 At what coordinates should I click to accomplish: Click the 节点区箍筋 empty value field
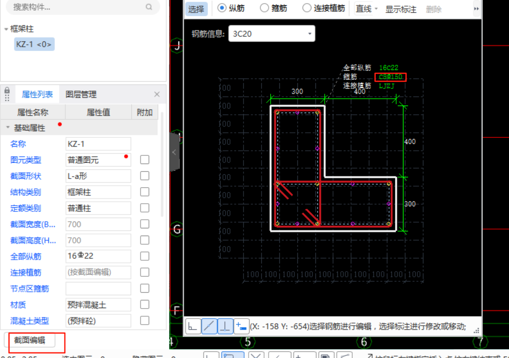98,288
